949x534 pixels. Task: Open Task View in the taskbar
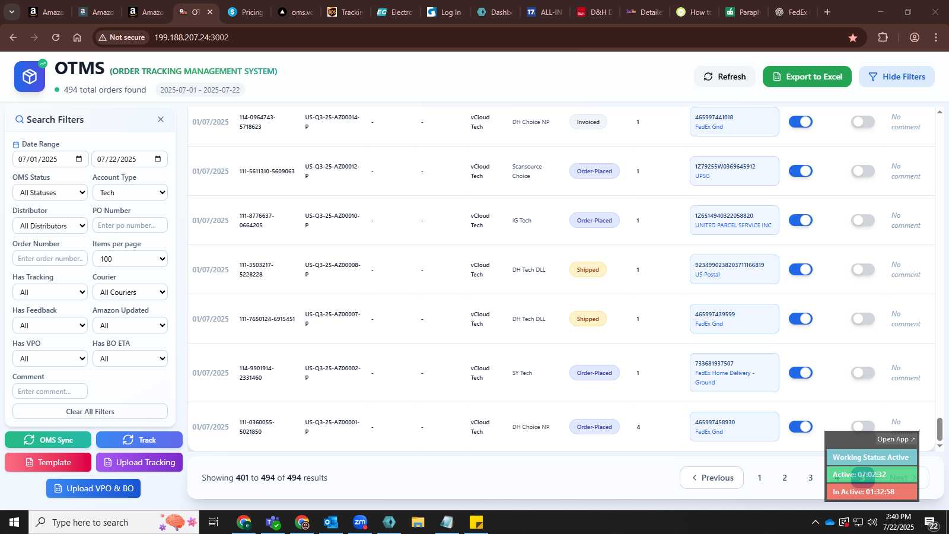click(x=214, y=522)
